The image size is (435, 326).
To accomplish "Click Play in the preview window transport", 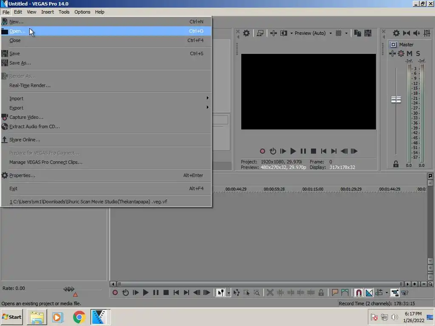I will tap(293, 151).
